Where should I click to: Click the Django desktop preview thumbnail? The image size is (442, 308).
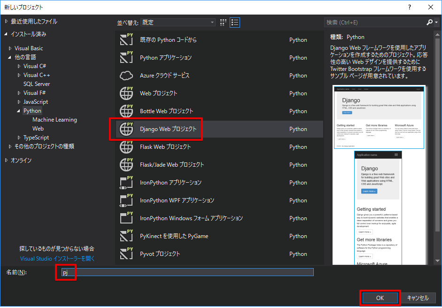[x=379, y=117]
